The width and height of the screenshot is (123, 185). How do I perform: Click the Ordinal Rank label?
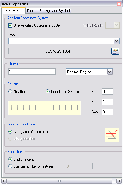(92, 26)
